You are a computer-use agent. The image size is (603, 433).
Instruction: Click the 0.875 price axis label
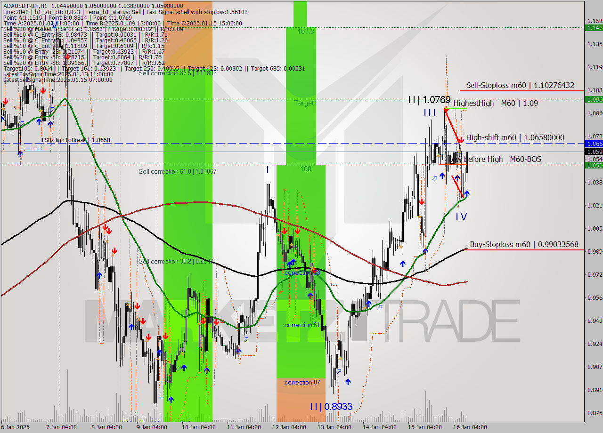tap(595, 413)
